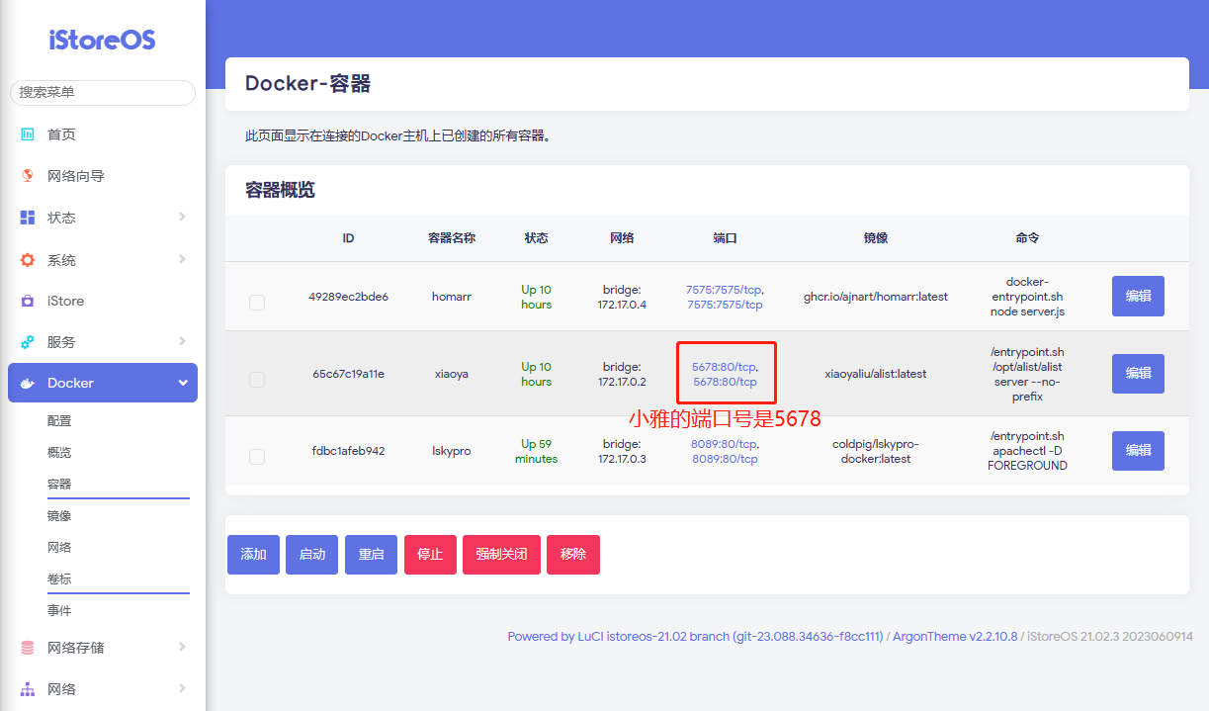Screen dimensions: 1209x711
Task: Click the red 停止 button
Action: [430, 555]
